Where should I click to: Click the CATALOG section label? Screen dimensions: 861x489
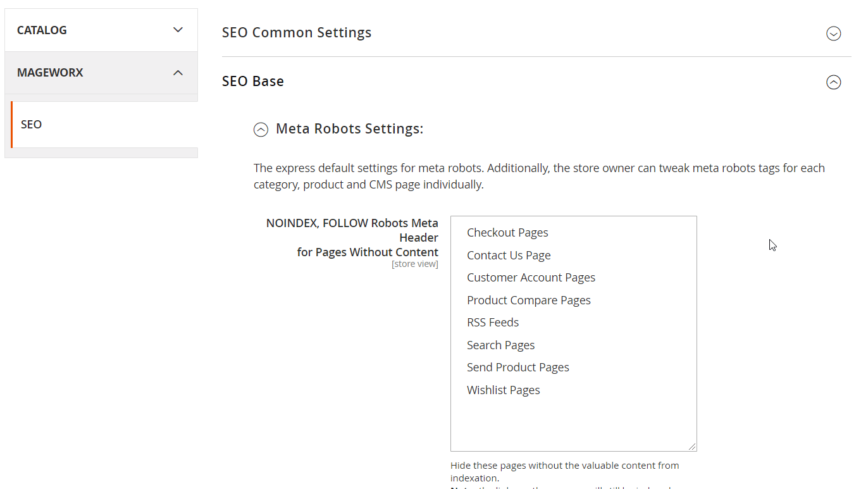pyautogui.click(x=42, y=30)
